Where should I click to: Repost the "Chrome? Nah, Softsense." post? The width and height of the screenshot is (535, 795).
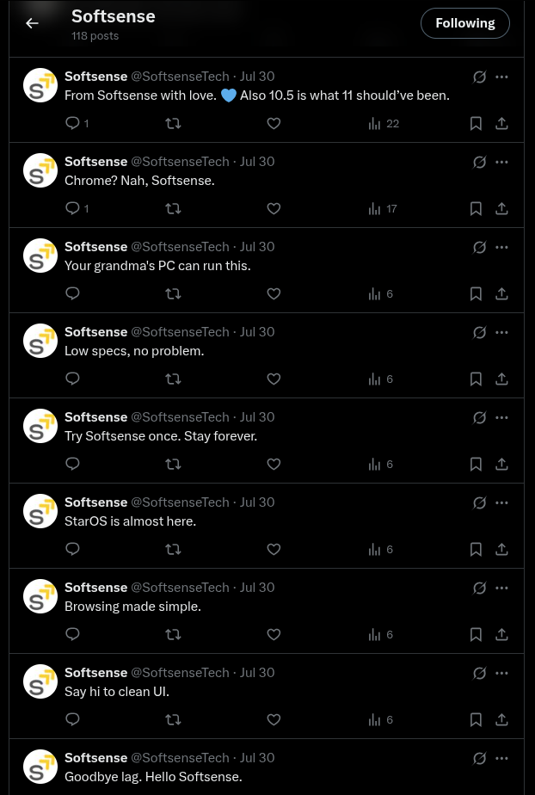pos(173,209)
